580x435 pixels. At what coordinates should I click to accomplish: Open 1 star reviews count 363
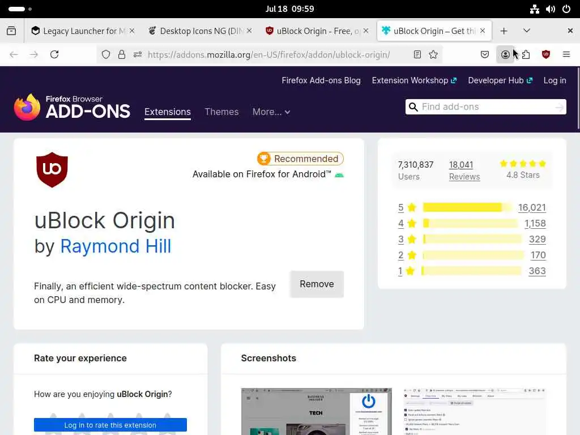point(537,271)
